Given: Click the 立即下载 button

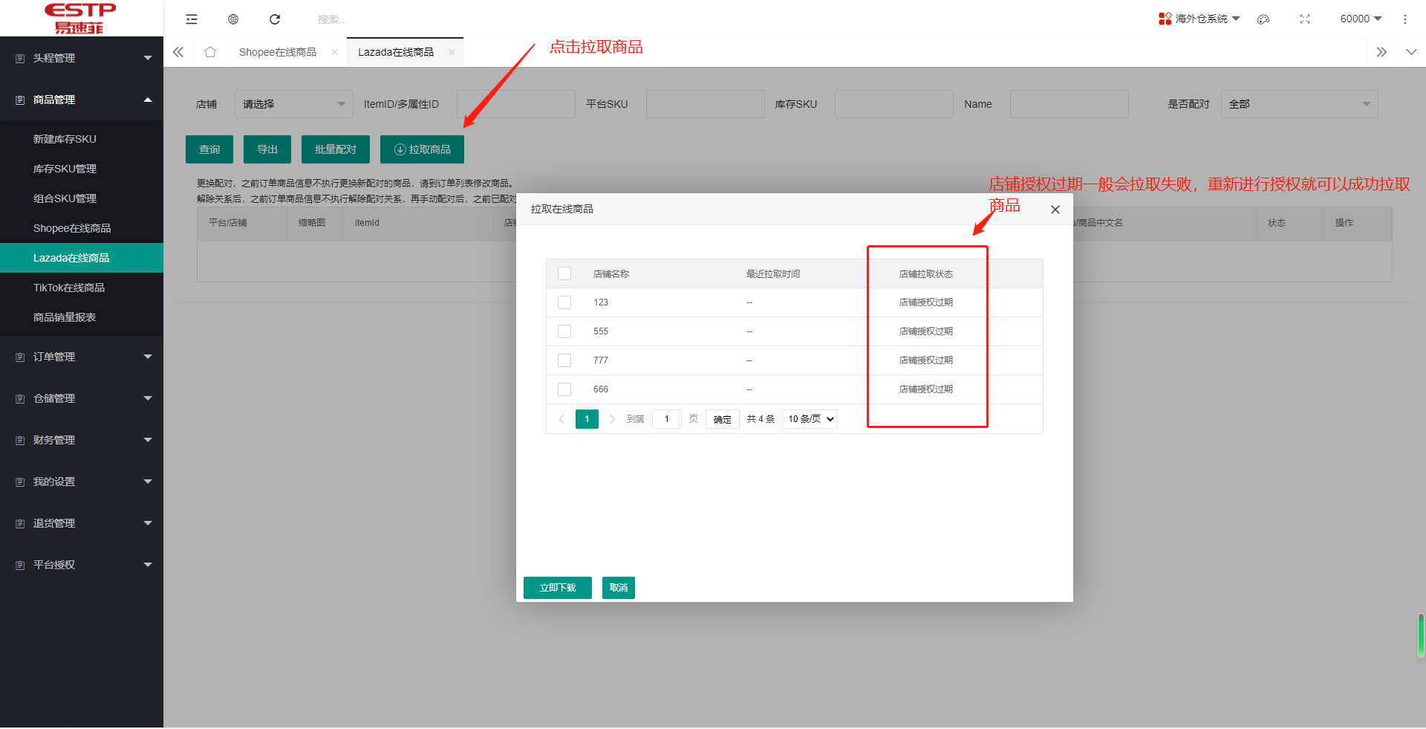Looking at the screenshot, I should point(557,588).
